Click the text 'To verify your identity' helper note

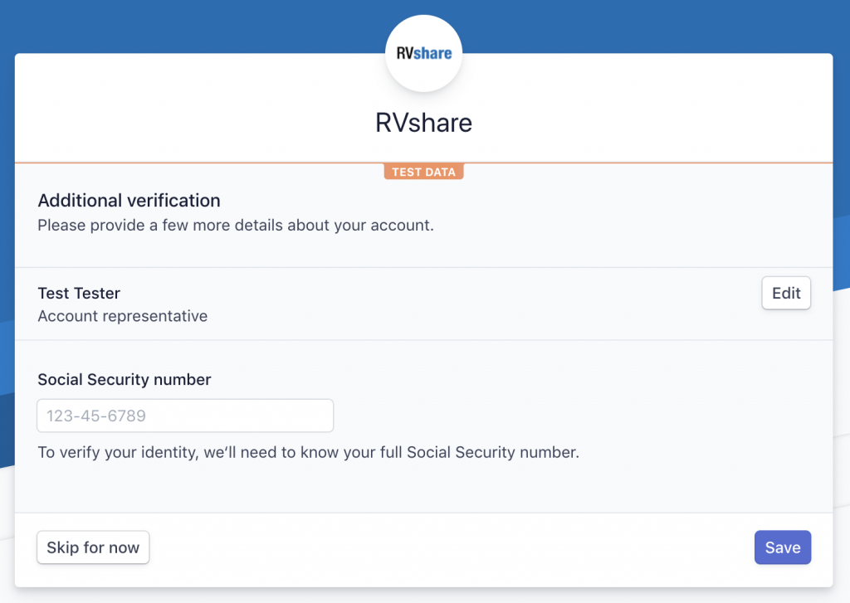coord(309,452)
